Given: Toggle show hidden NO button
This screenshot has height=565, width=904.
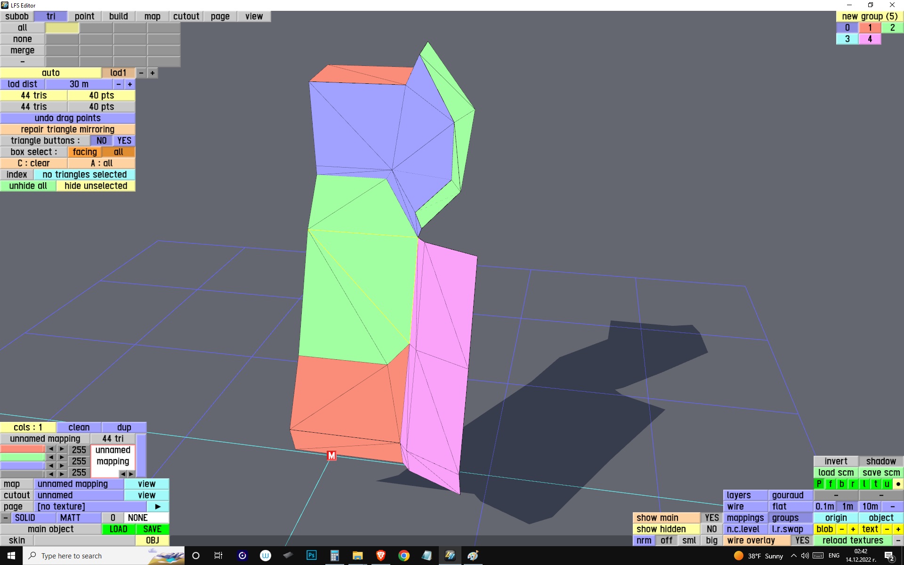Looking at the screenshot, I should point(711,529).
